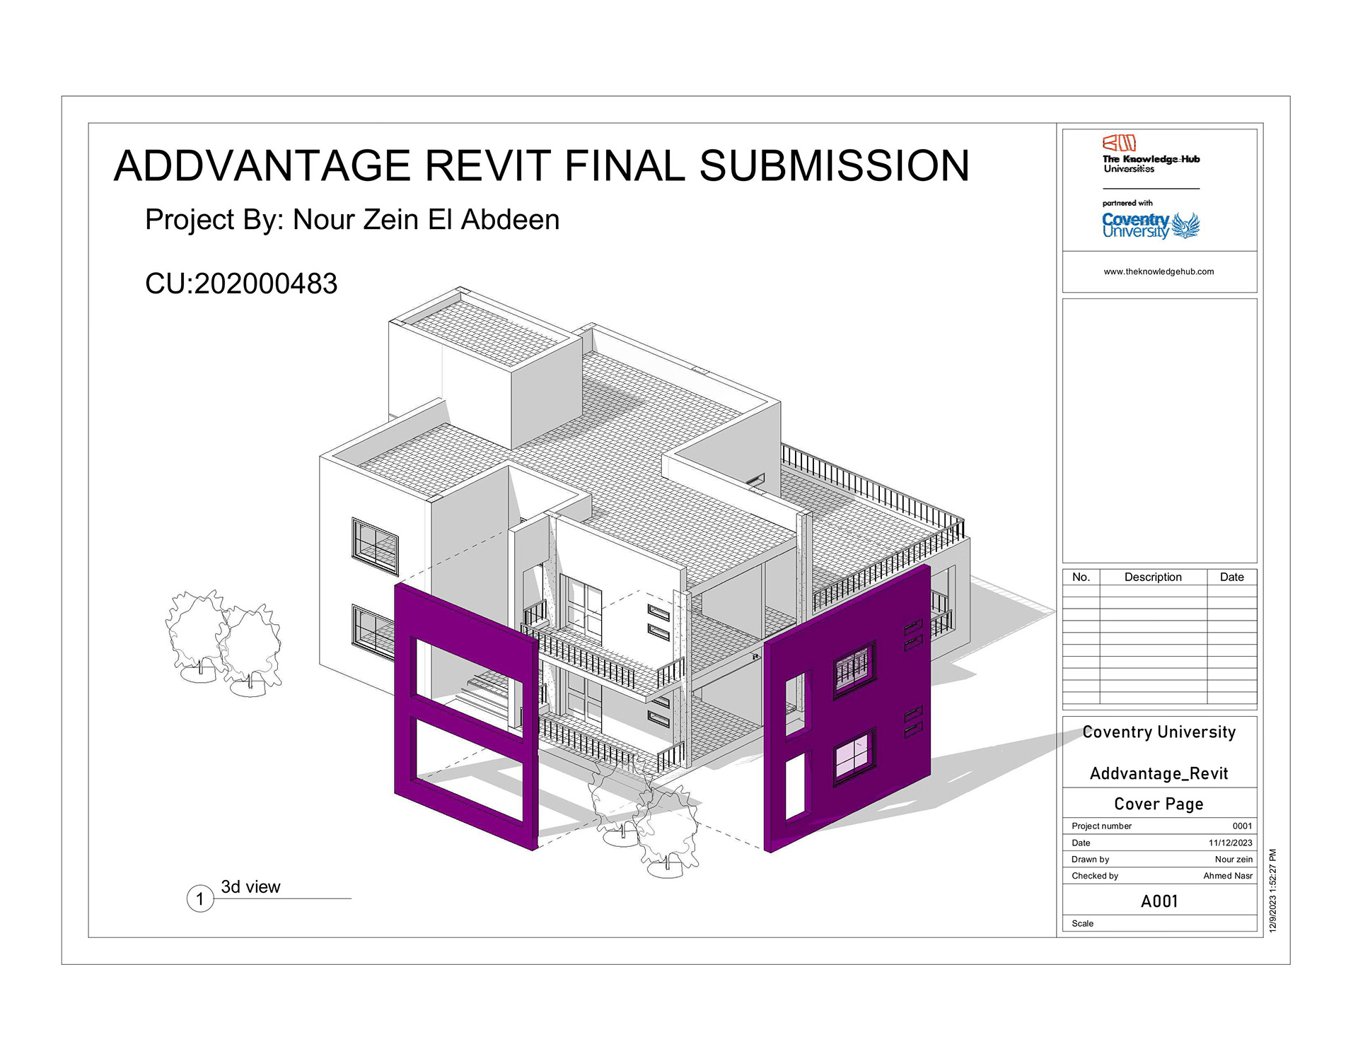This screenshot has width=1358, height=1049.
Task: Click the Description column header
Action: point(1153,577)
